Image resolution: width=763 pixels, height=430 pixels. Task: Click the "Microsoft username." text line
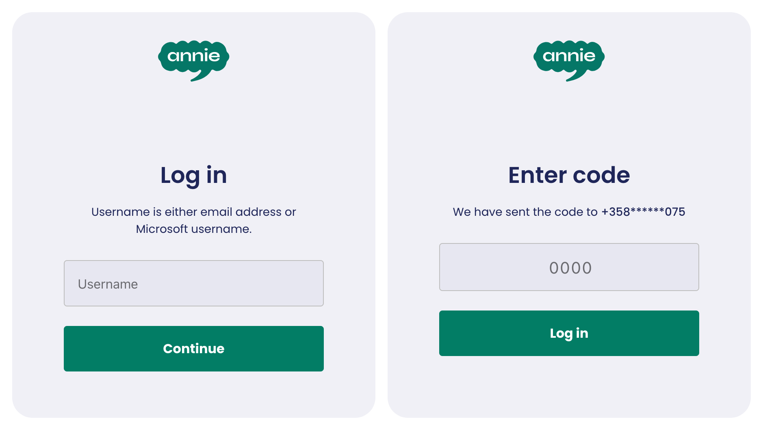coord(193,229)
